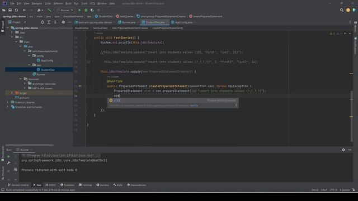Click previous highlighted error up arrow
This screenshot has height=201, width=358.
(345, 33)
